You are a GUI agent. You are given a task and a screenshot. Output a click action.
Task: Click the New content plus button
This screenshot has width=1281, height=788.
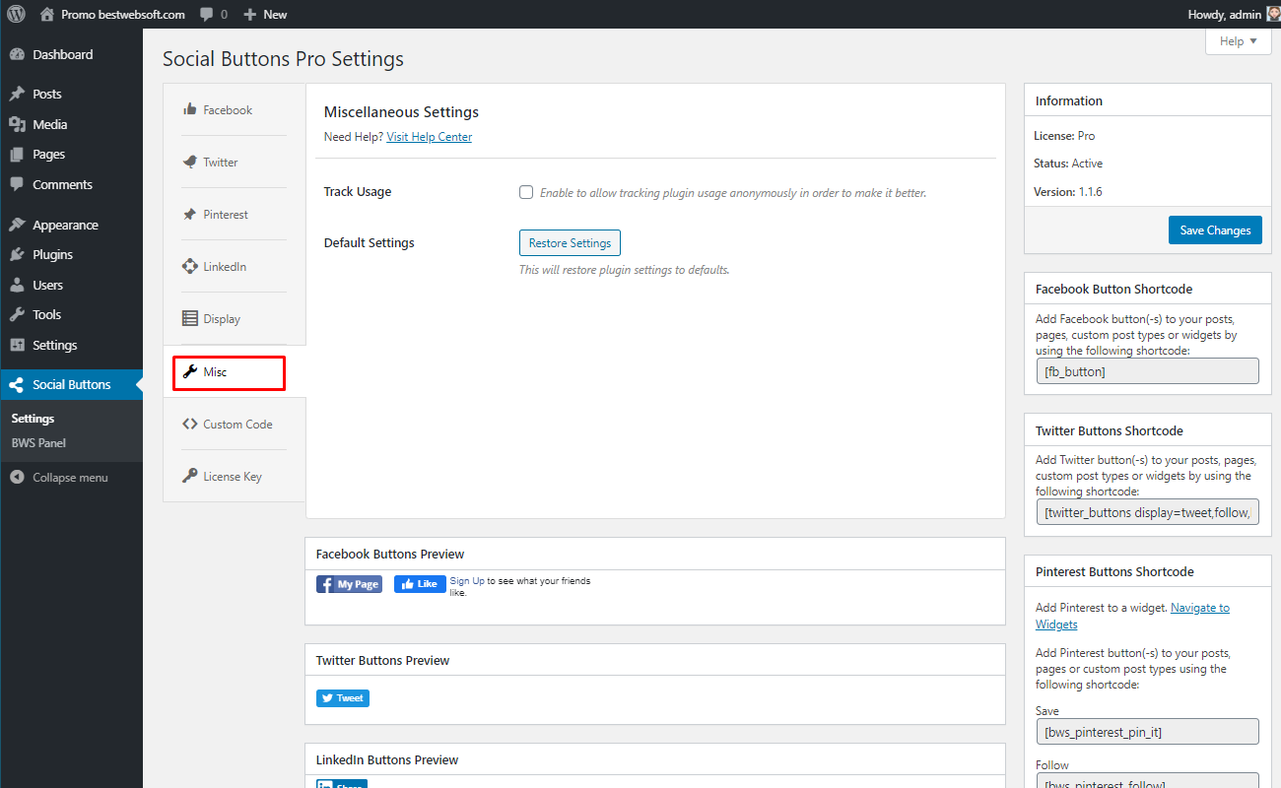coord(265,14)
